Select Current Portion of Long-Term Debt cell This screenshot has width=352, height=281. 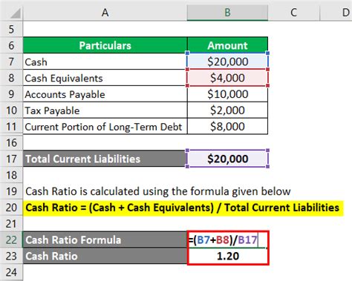[105, 127]
